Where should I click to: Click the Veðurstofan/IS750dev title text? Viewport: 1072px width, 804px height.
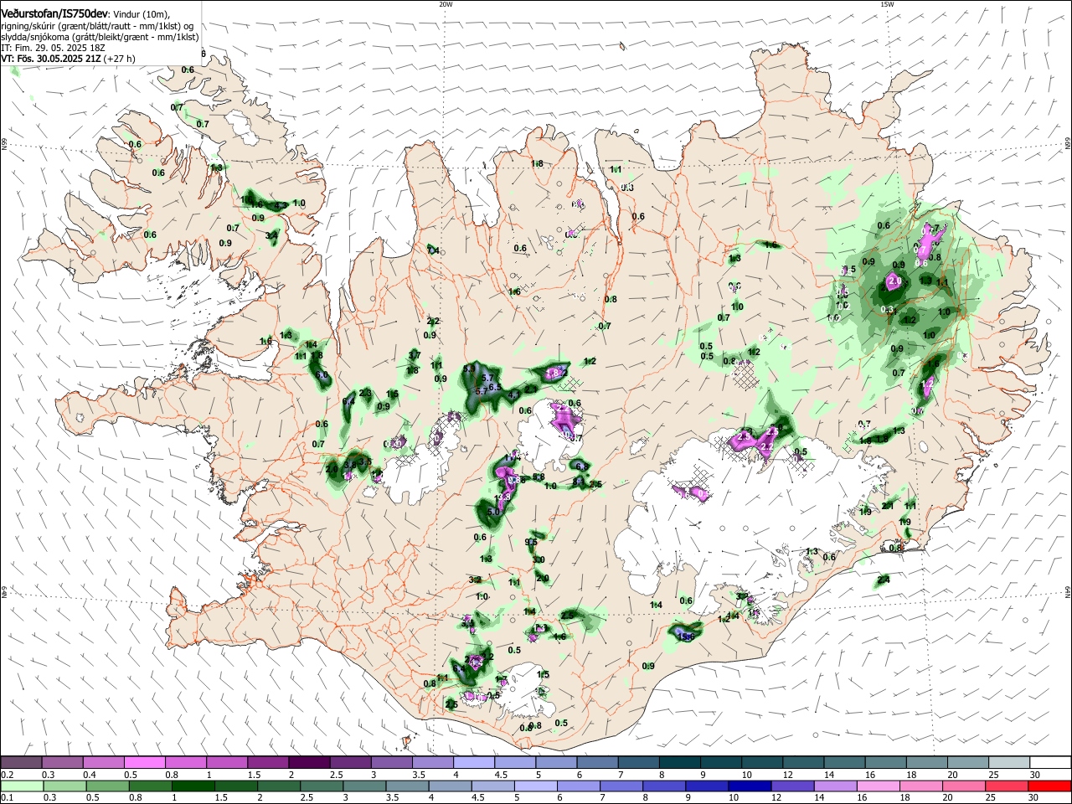tap(55, 14)
